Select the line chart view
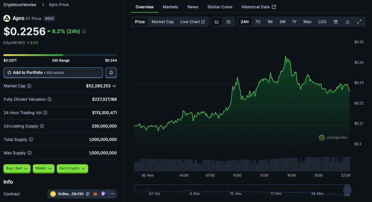The image size is (372, 202). (217, 22)
